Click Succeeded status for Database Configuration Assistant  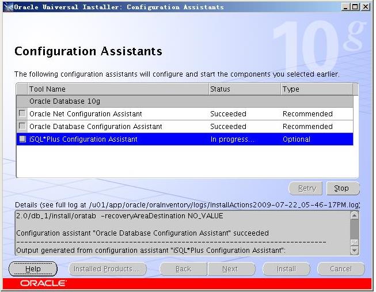point(228,127)
